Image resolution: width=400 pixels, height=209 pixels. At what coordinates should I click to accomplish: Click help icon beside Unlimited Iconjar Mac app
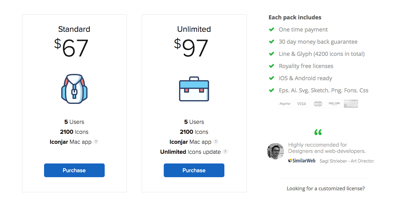coord(216,142)
